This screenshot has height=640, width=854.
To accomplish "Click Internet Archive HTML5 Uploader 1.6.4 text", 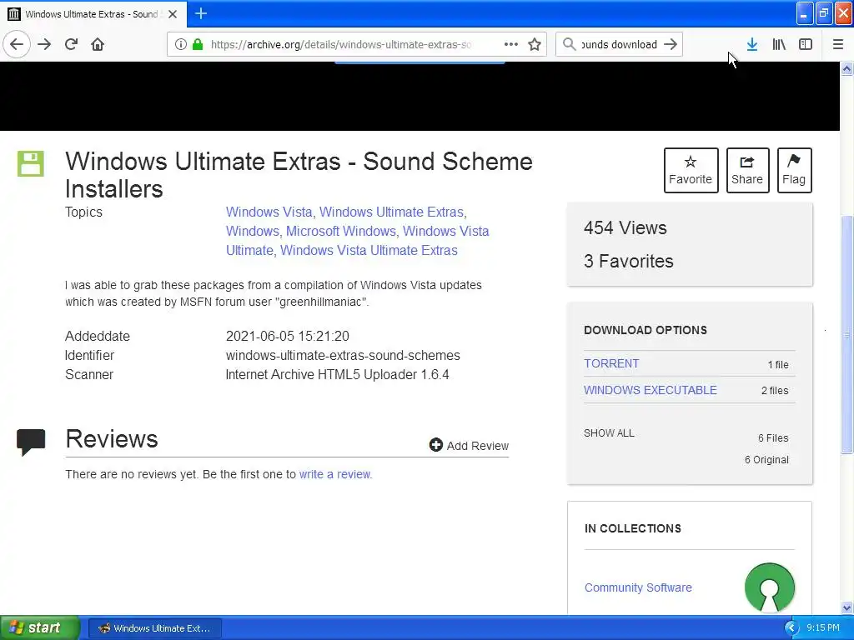I will (337, 374).
